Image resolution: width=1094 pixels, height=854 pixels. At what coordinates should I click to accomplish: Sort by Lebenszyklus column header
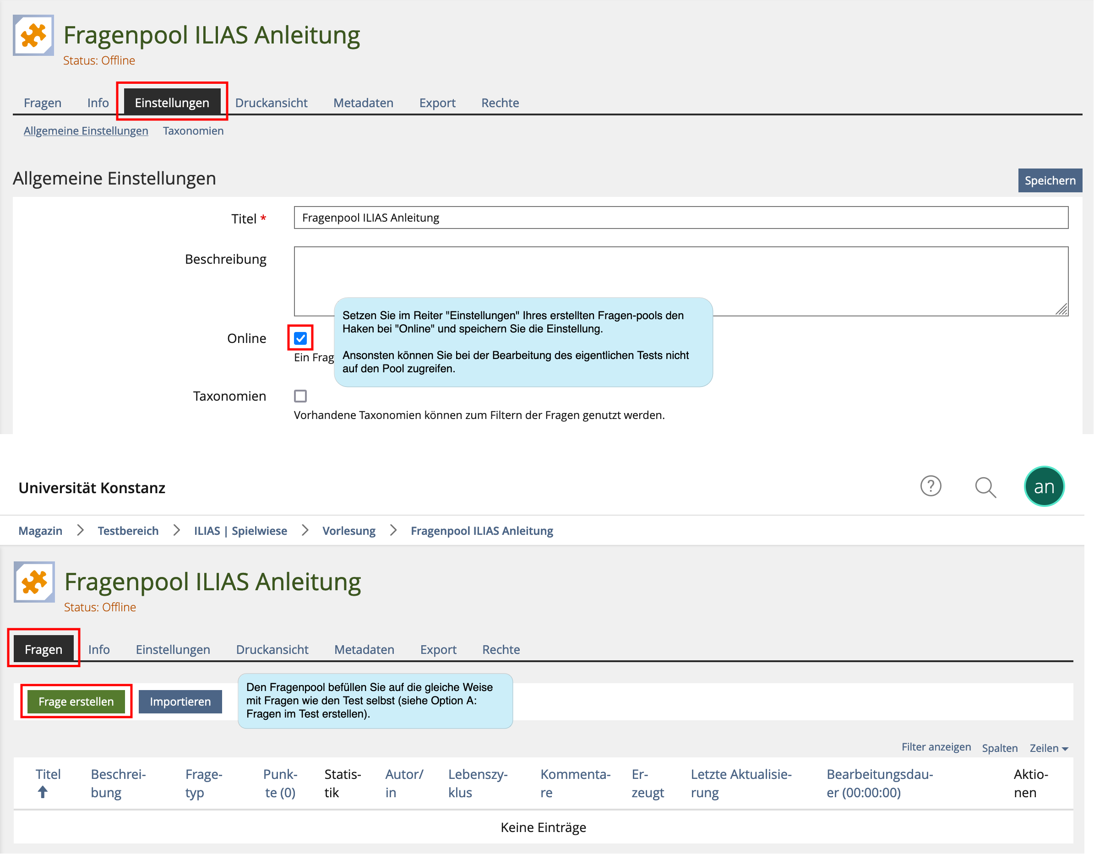click(x=479, y=784)
